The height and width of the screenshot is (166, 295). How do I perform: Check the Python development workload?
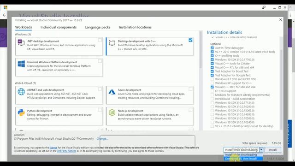tap(100, 110)
